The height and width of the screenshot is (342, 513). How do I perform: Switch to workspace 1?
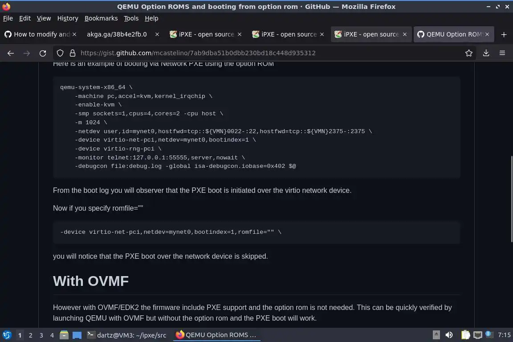coord(20,335)
